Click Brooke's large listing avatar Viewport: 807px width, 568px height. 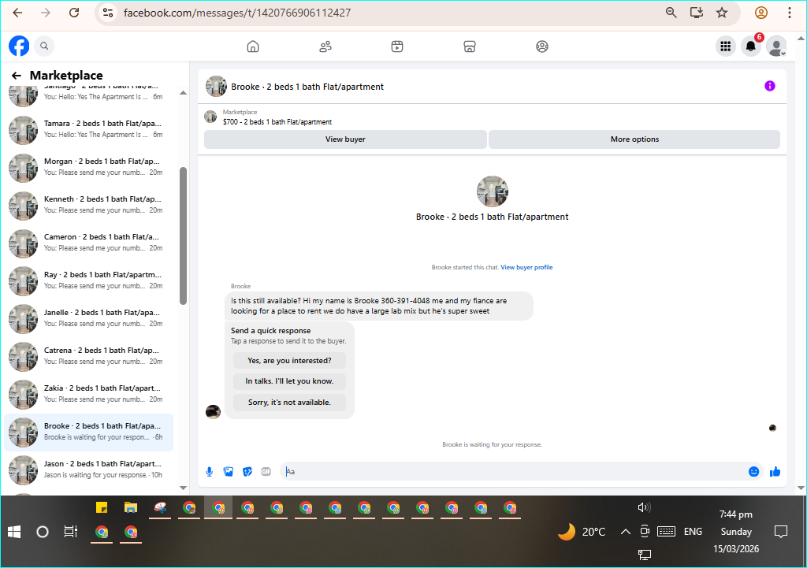pyautogui.click(x=492, y=191)
